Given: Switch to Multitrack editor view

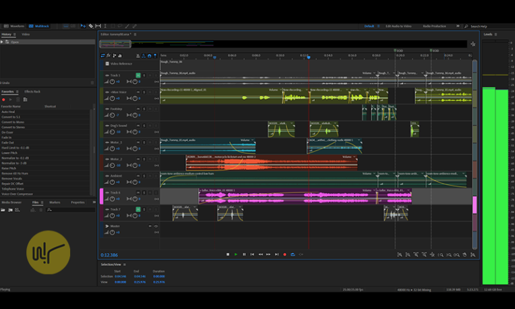Looking at the screenshot, I should pyautogui.click(x=38, y=26).
